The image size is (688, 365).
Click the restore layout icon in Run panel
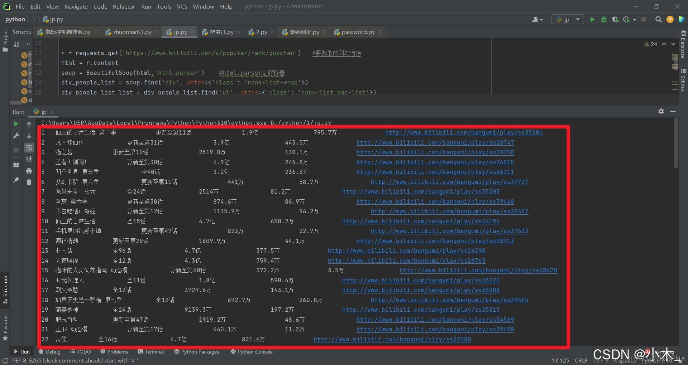(x=16, y=165)
